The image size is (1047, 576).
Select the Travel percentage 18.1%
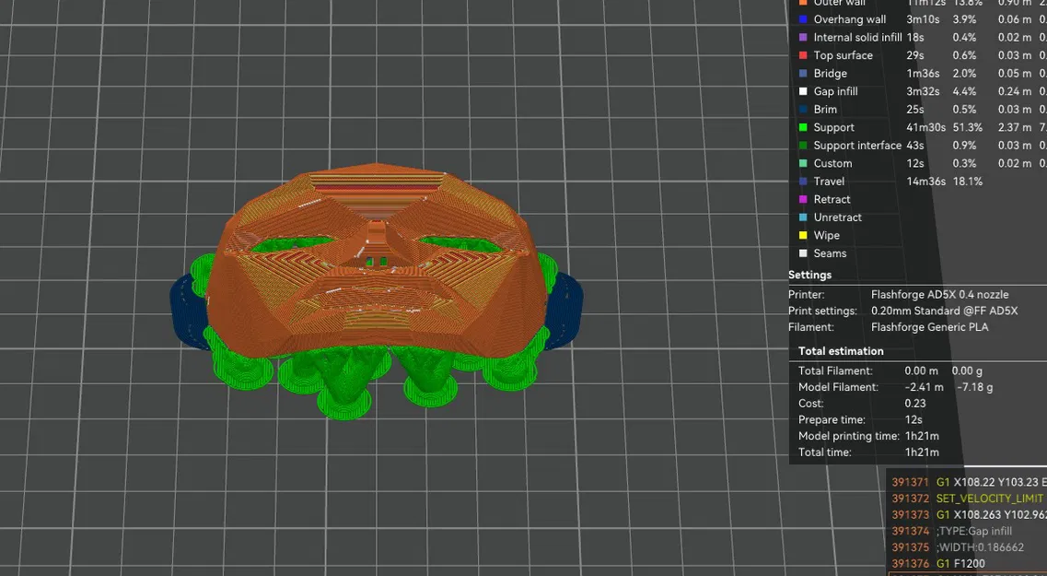(967, 182)
